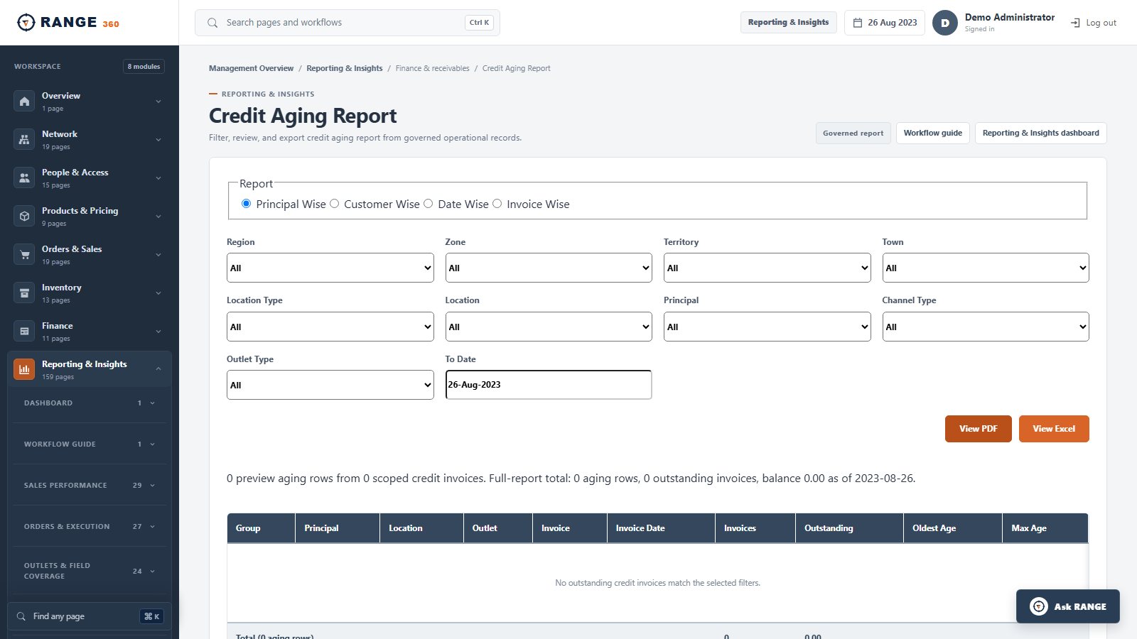Open the Town dropdown

(986, 268)
